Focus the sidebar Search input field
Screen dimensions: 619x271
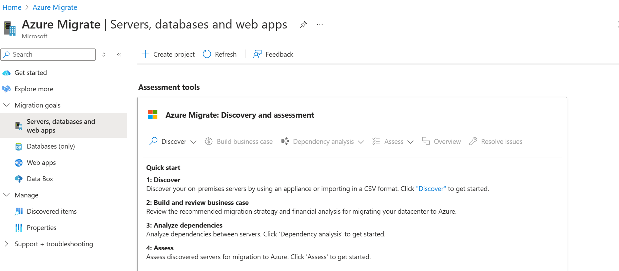coord(48,54)
